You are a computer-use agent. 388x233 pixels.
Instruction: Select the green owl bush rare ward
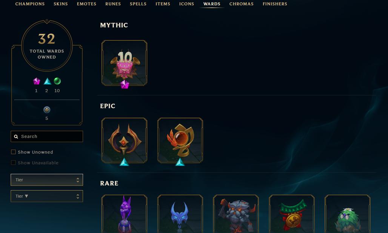tap(348, 214)
